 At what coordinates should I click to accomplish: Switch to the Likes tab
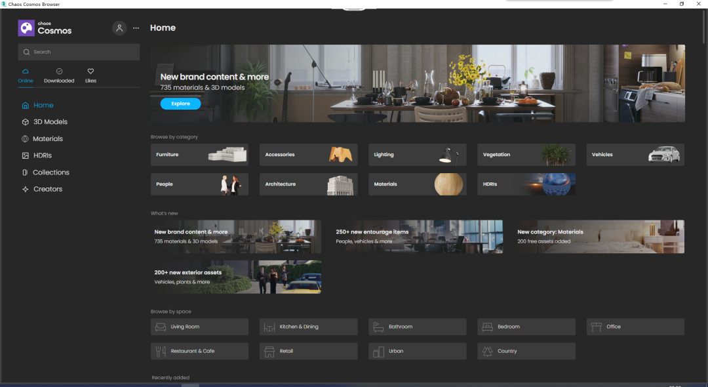(90, 75)
